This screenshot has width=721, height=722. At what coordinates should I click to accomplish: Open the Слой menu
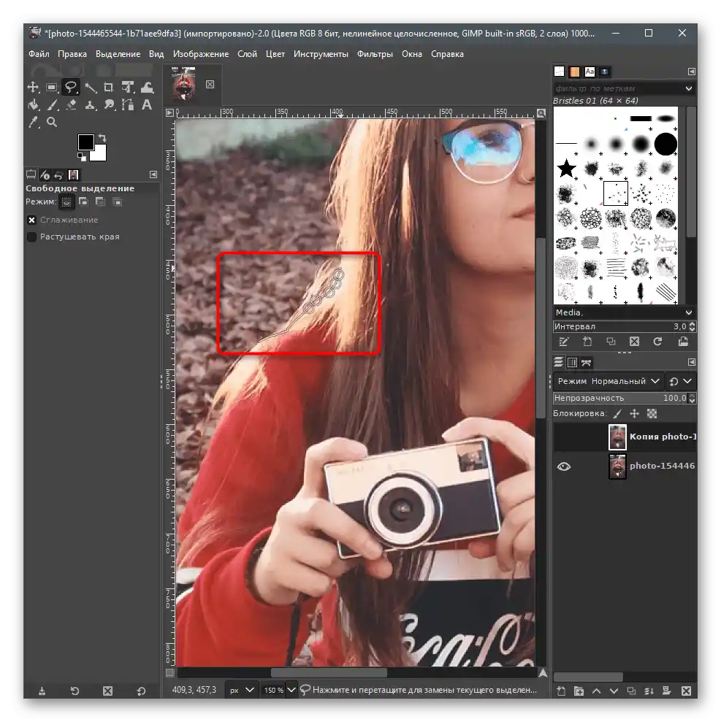(247, 54)
